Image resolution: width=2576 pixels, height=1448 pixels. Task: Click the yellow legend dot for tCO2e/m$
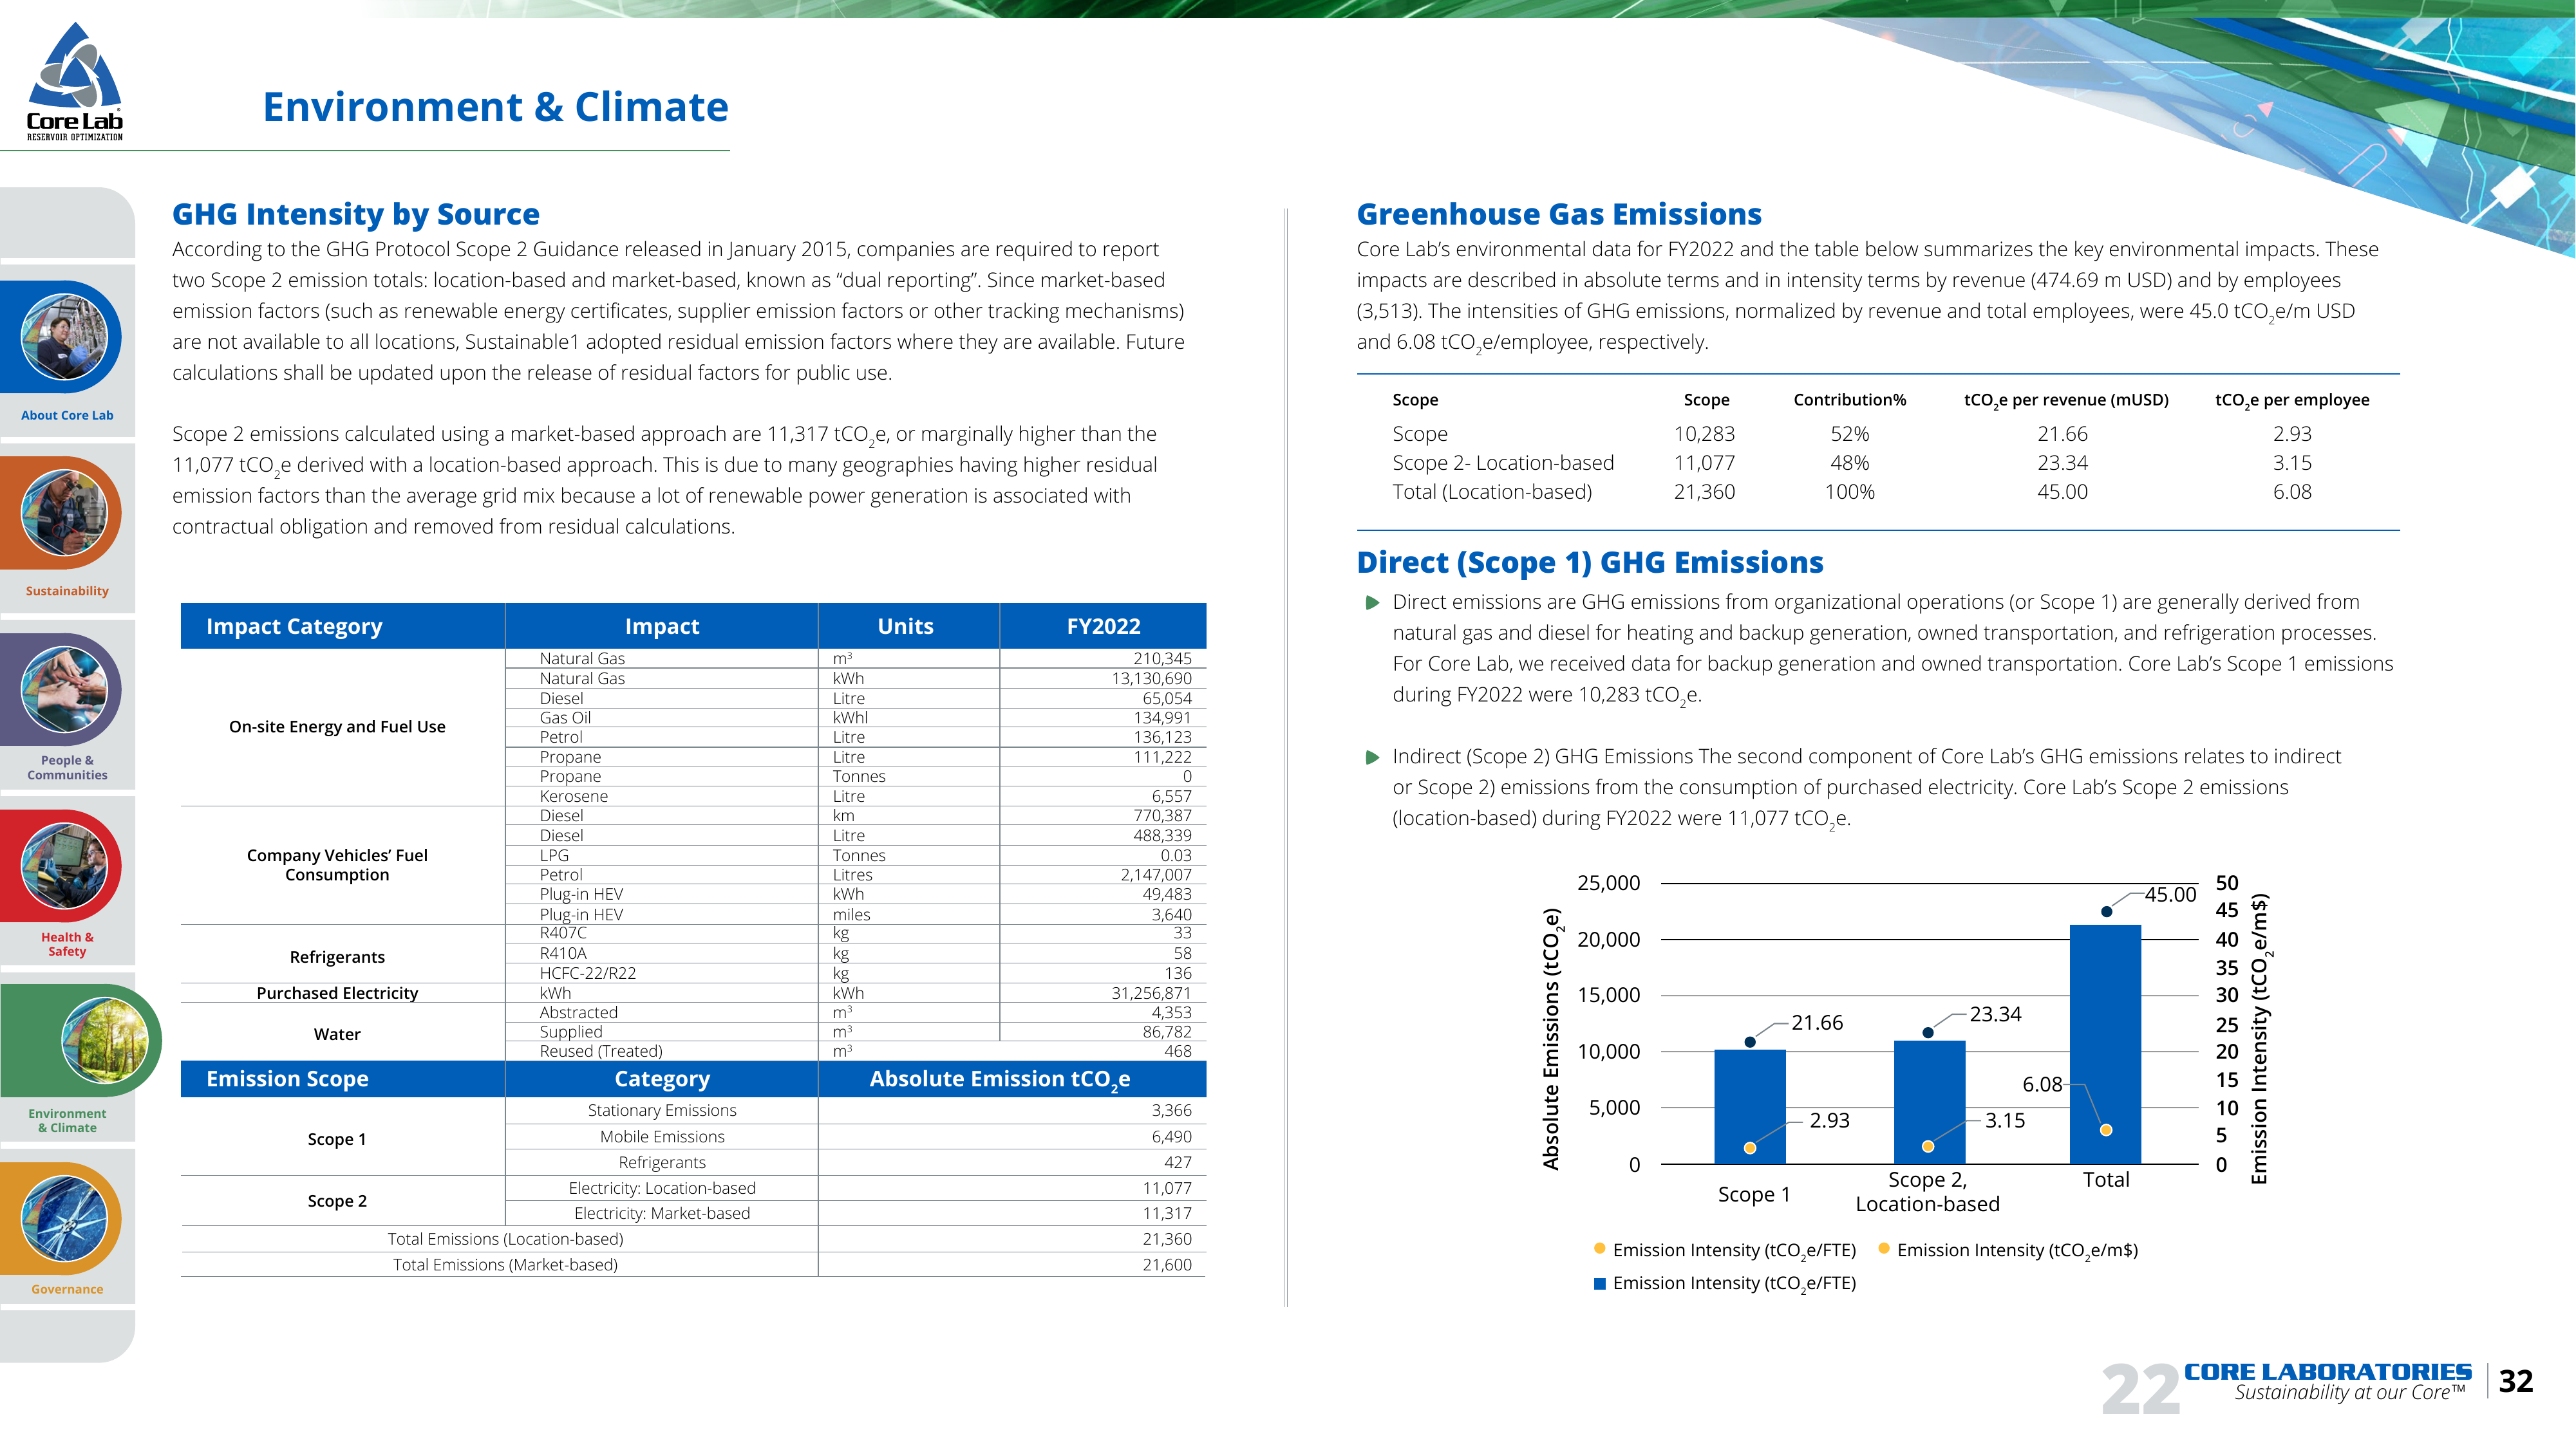coord(1884,1248)
